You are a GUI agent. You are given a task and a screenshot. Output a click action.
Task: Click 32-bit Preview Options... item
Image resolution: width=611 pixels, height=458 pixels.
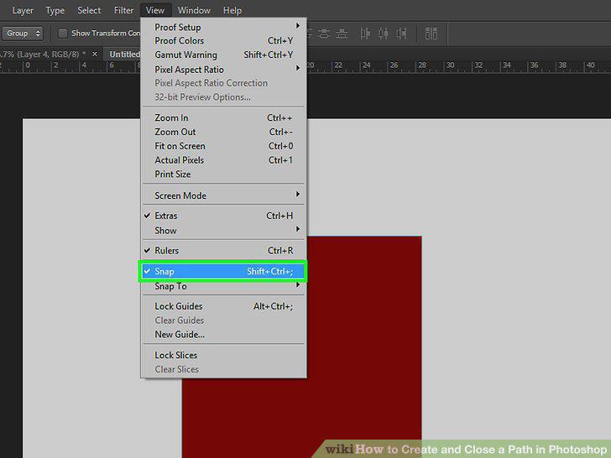[223, 97]
